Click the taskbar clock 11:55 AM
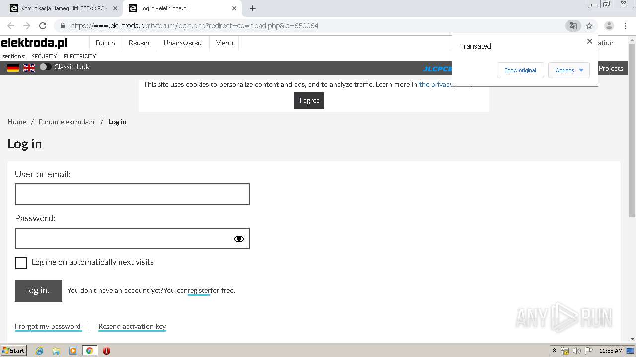The image size is (636, 357). [x=611, y=351]
